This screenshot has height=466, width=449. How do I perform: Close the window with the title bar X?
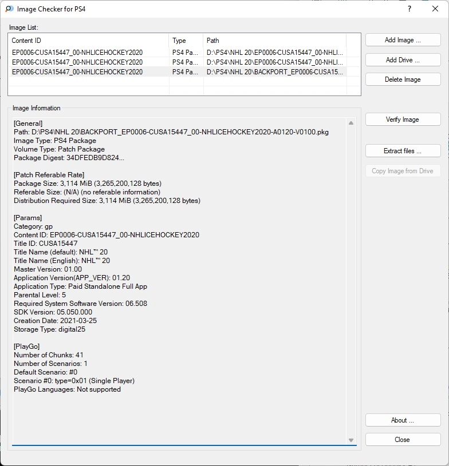coord(435,9)
